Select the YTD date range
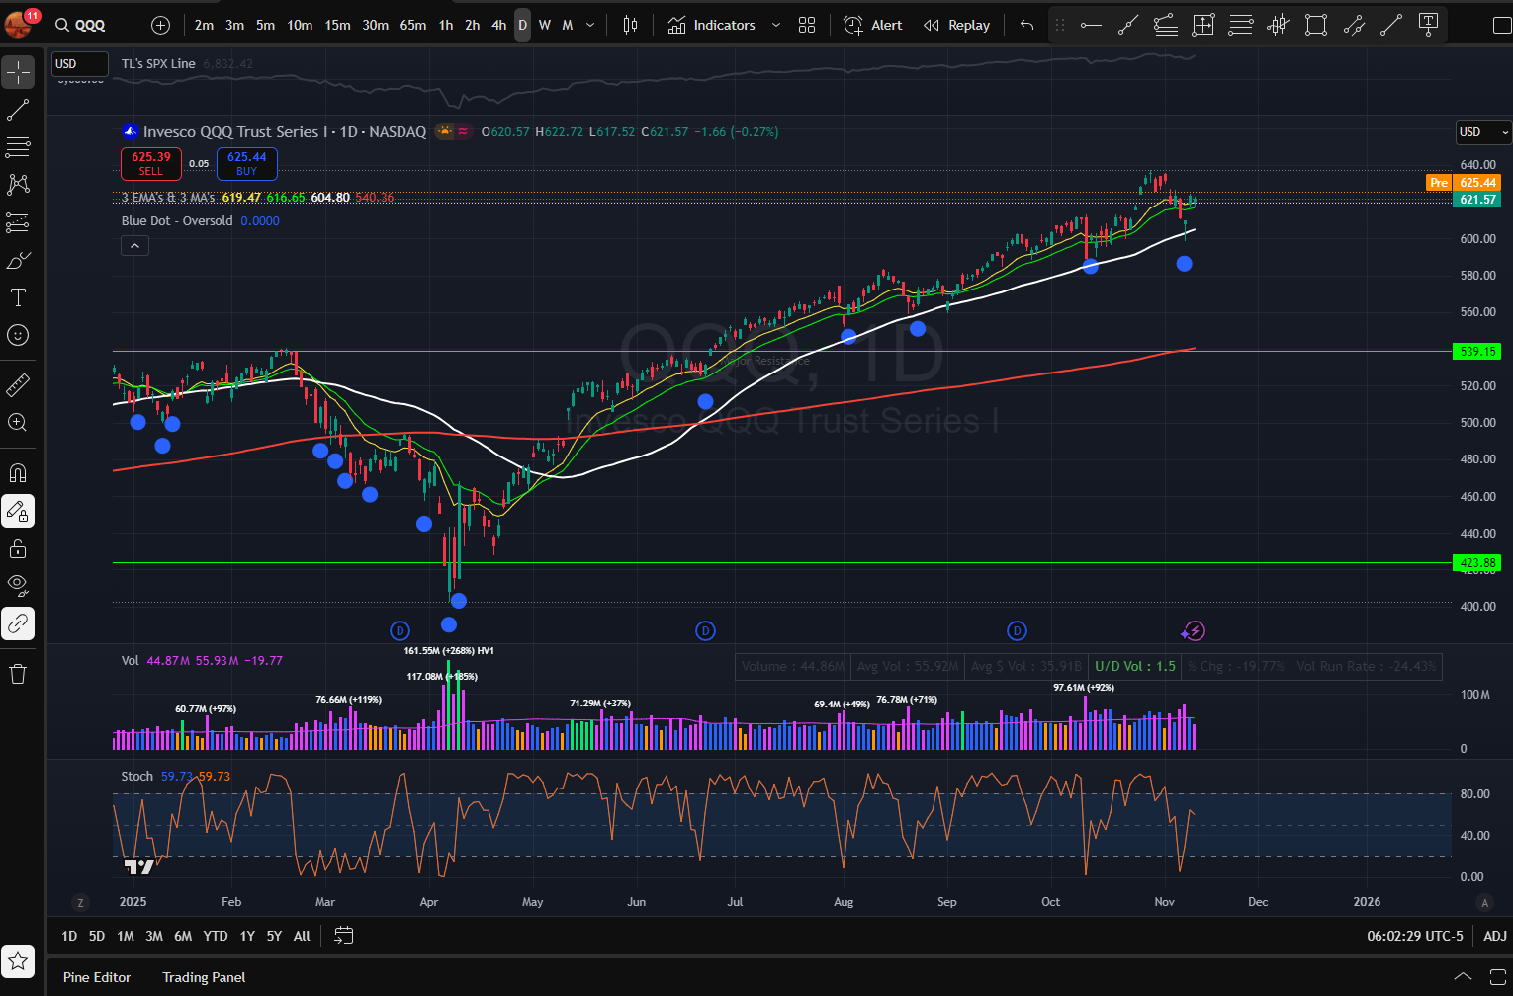1513x996 pixels. point(216,936)
